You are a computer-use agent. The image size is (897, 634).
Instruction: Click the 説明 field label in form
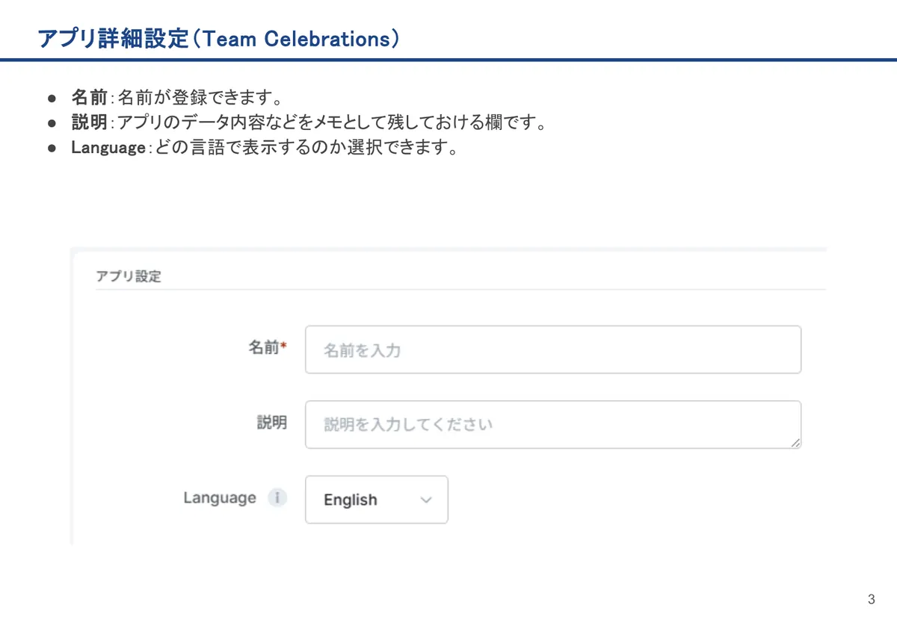point(272,423)
